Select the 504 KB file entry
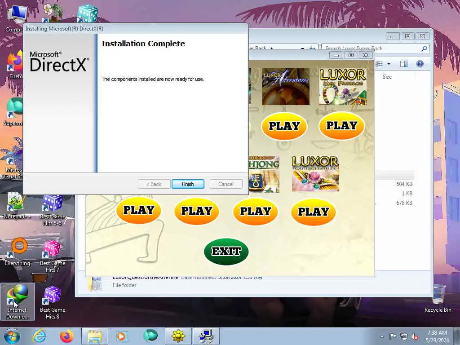 pyautogui.click(x=404, y=184)
